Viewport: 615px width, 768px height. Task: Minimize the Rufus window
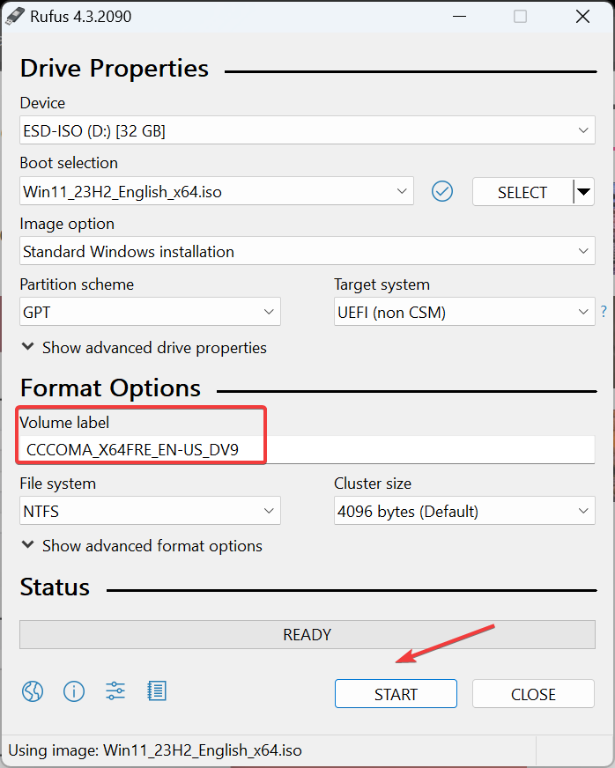coord(459,16)
